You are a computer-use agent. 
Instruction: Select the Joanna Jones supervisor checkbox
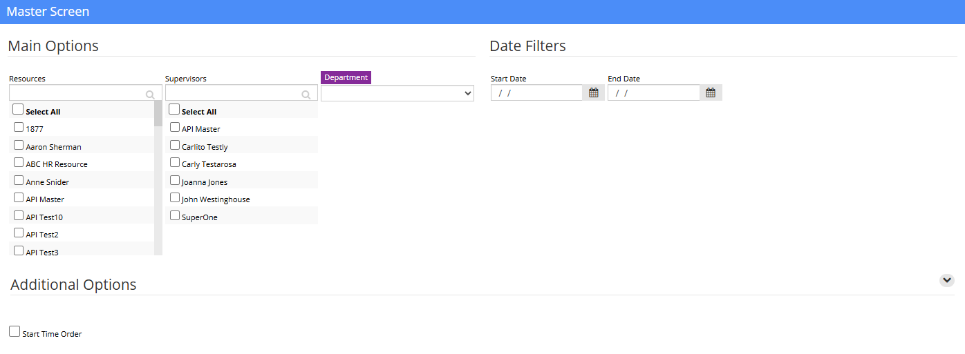pyautogui.click(x=175, y=180)
